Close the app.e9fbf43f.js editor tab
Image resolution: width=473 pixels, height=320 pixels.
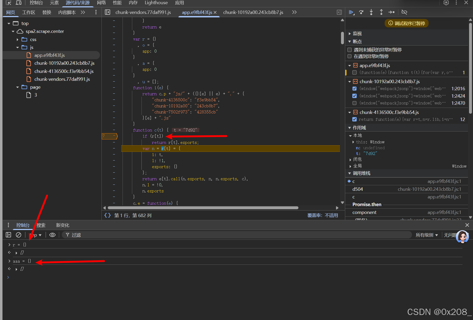click(x=215, y=12)
